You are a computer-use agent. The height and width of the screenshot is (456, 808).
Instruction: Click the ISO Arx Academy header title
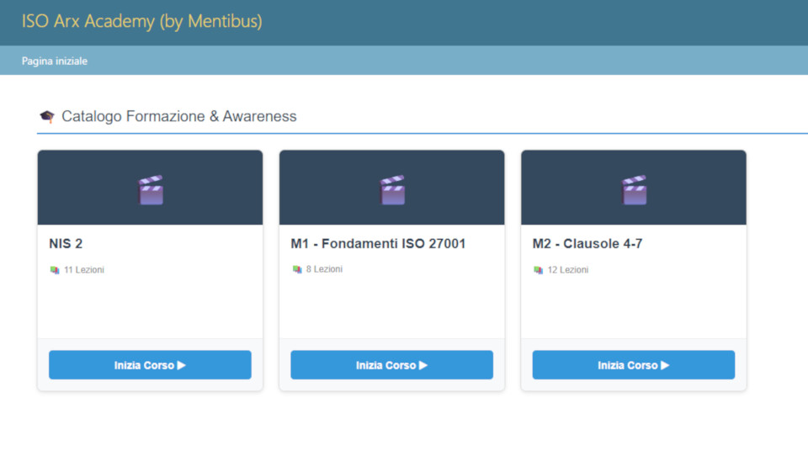(x=141, y=22)
